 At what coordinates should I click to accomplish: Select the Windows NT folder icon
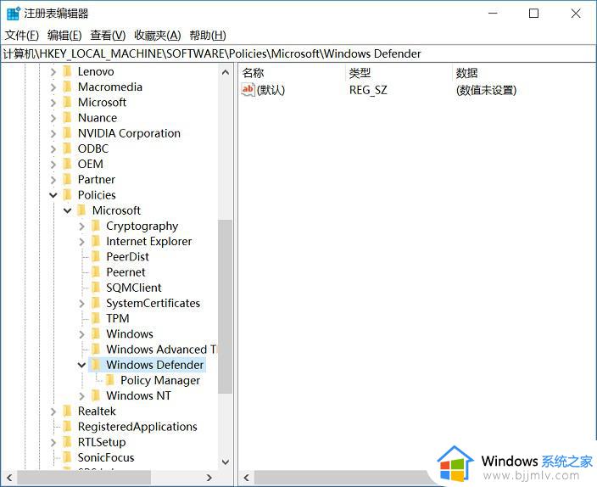tap(96, 395)
